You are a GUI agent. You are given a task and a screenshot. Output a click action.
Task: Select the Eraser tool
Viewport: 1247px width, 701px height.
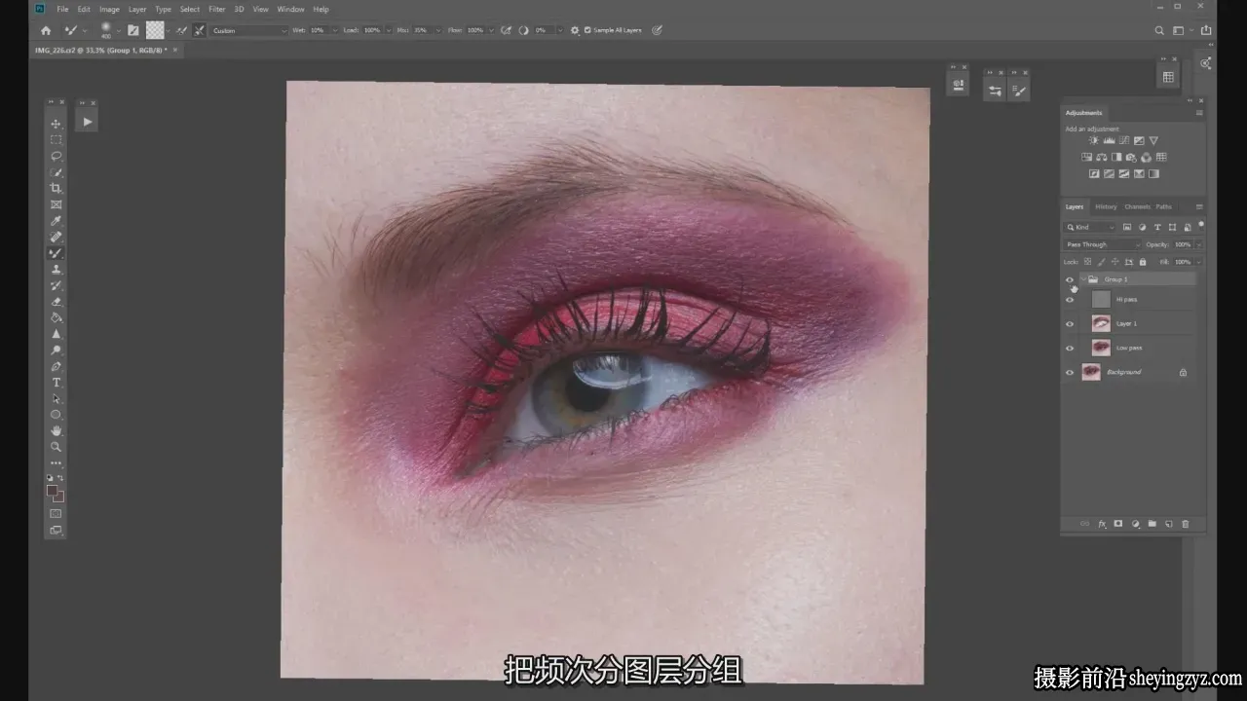56,302
